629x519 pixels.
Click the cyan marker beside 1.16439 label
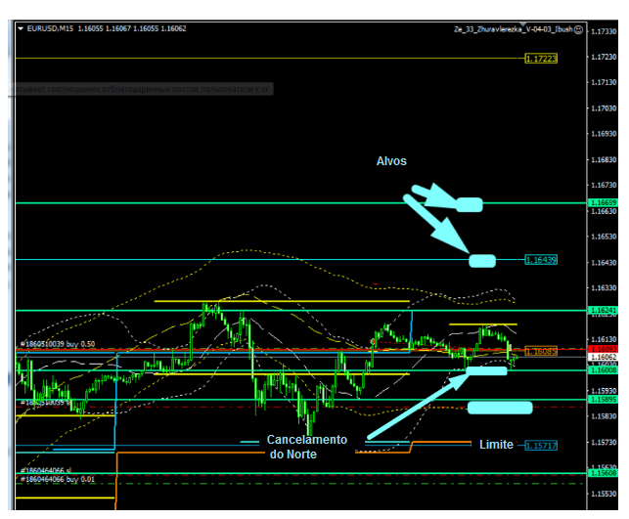(482, 260)
